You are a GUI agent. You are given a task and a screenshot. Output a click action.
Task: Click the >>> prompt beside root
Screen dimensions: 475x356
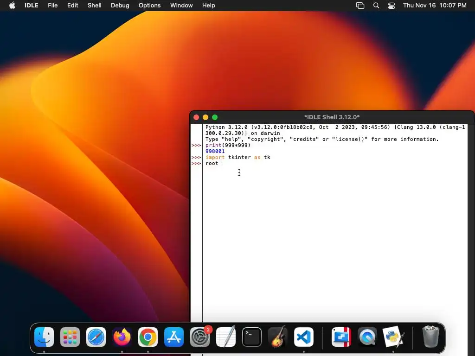(196, 164)
